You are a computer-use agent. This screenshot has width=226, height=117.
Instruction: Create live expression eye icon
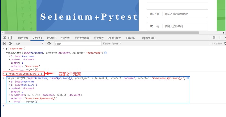[49, 43]
